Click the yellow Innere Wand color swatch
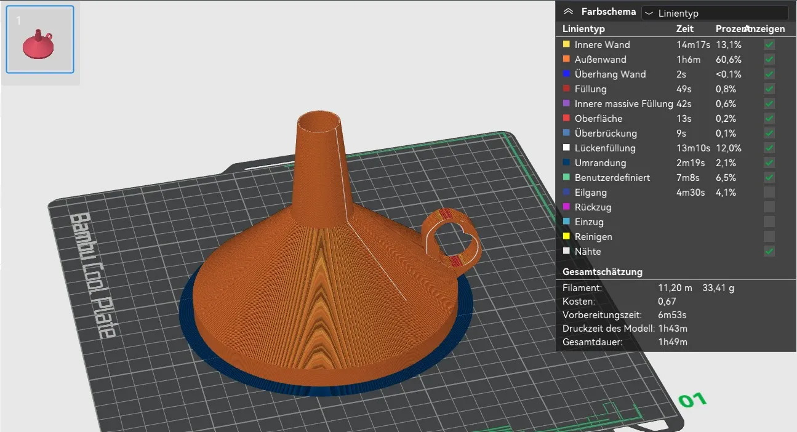797x432 pixels. pyautogui.click(x=566, y=44)
